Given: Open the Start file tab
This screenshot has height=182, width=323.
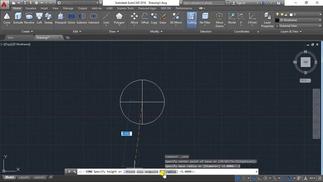Looking at the screenshot, I should tap(10, 37).
